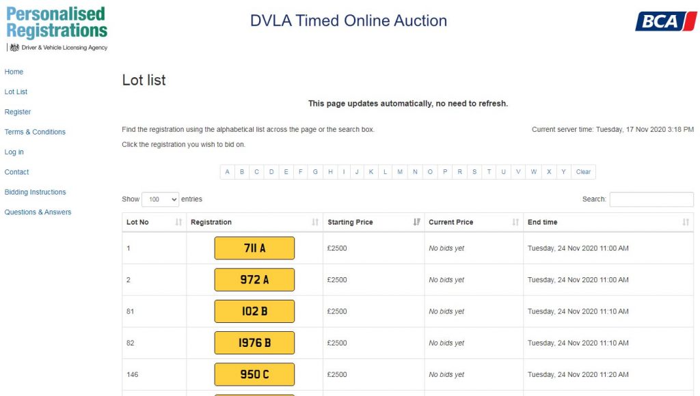Open the Log in page

[14, 152]
